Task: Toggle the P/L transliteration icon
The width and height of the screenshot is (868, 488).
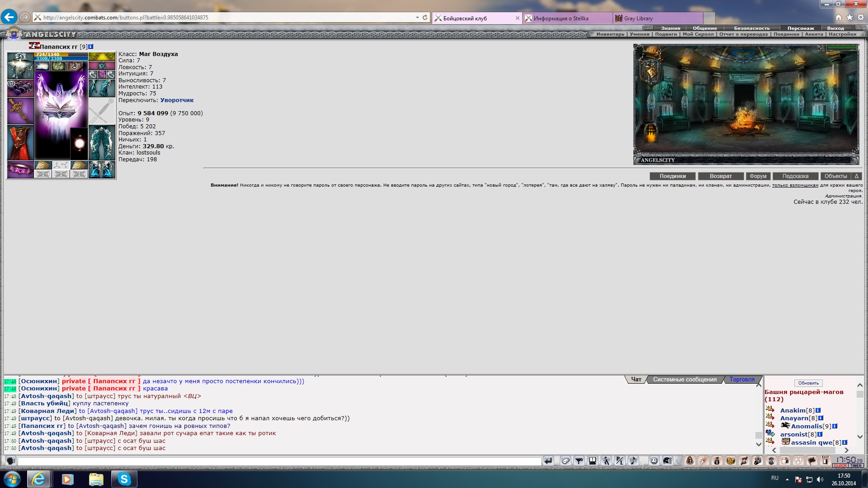Action: pyautogui.click(x=619, y=461)
